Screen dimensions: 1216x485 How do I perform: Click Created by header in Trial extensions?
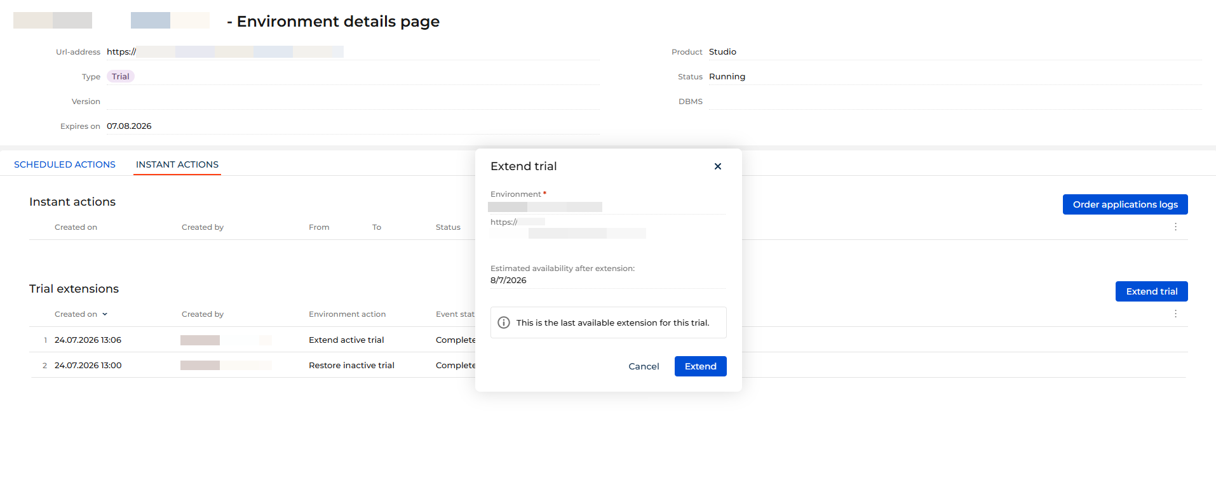pyautogui.click(x=203, y=314)
